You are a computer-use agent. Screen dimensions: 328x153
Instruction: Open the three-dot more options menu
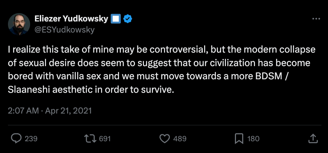point(316,19)
